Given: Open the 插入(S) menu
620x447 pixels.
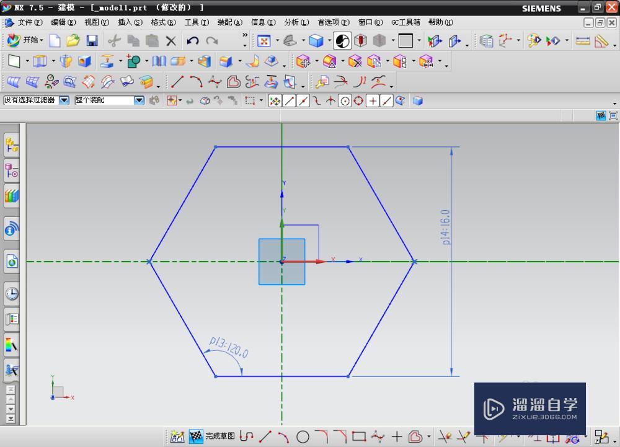Looking at the screenshot, I should pyautogui.click(x=130, y=22).
